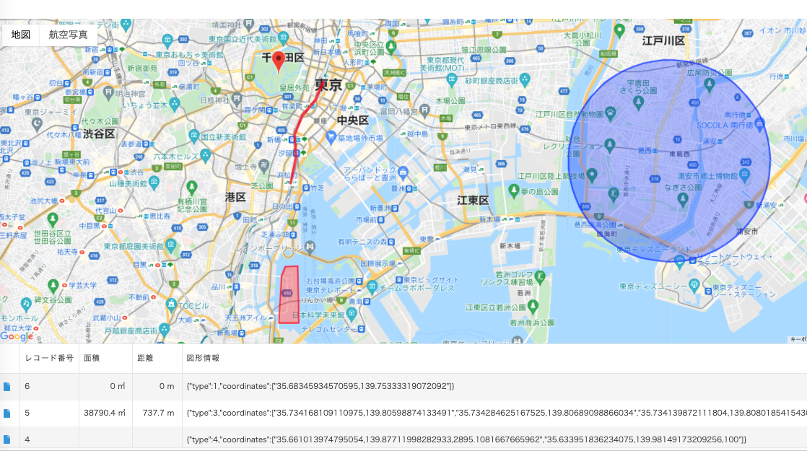The image size is (807, 451).
Task: Click 明治神宮 shrine icon
Action: pyautogui.click(x=108, y=92)
